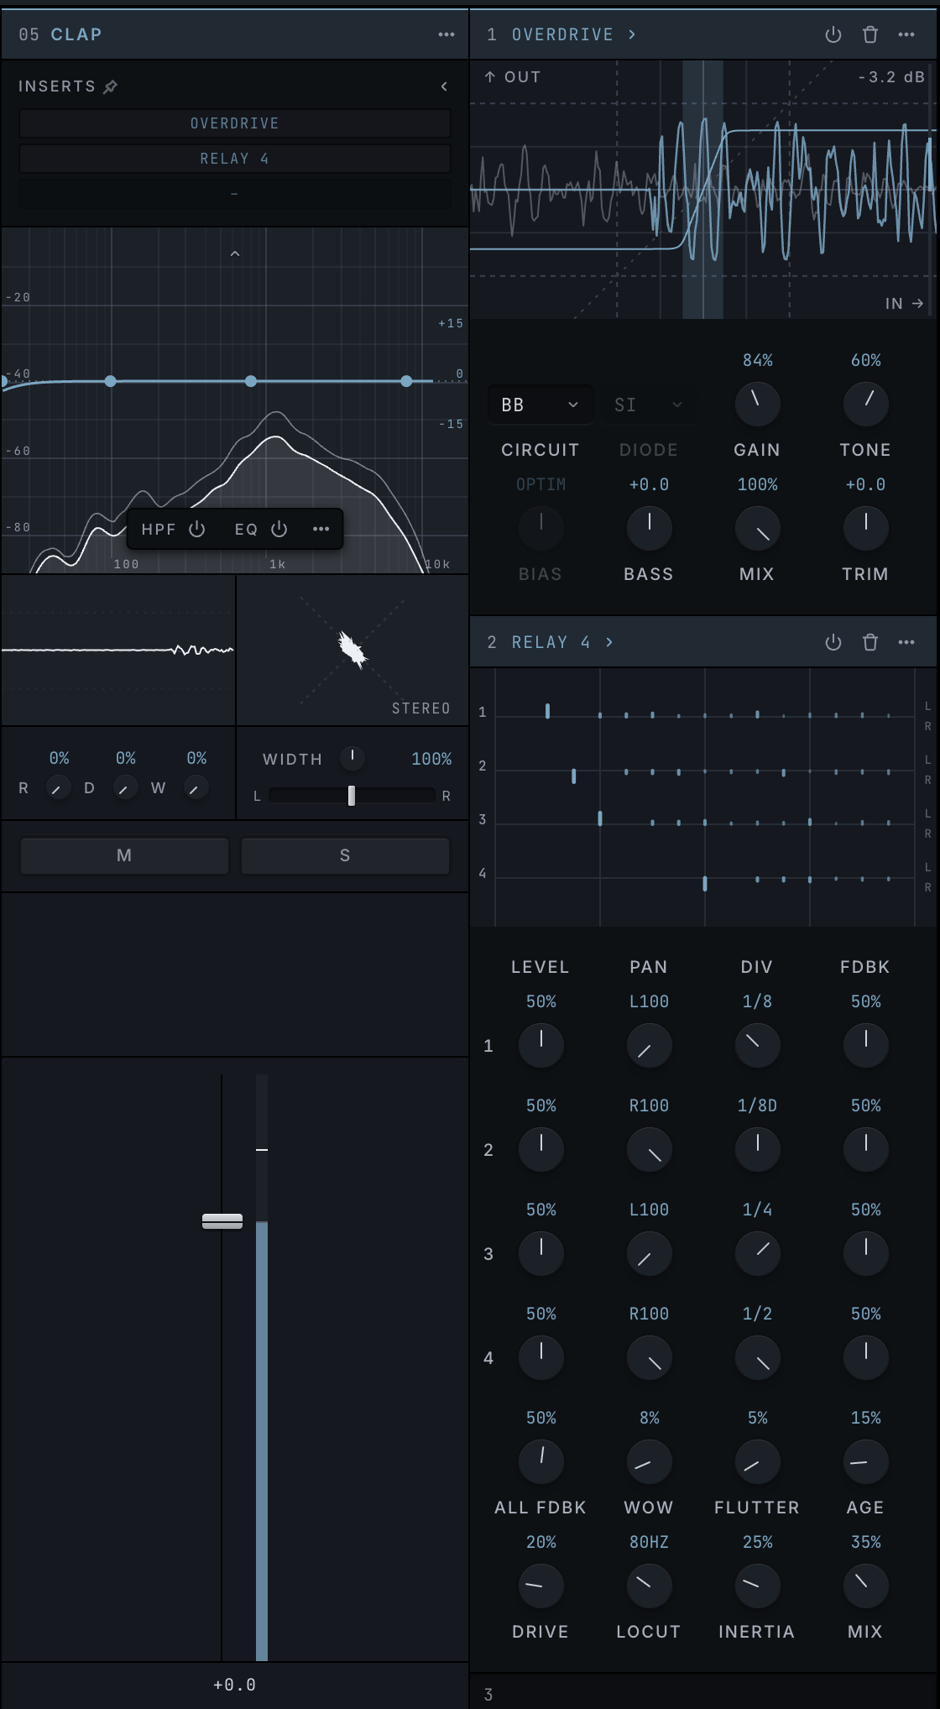Adjust the W send knob

[x=196, y=788]
